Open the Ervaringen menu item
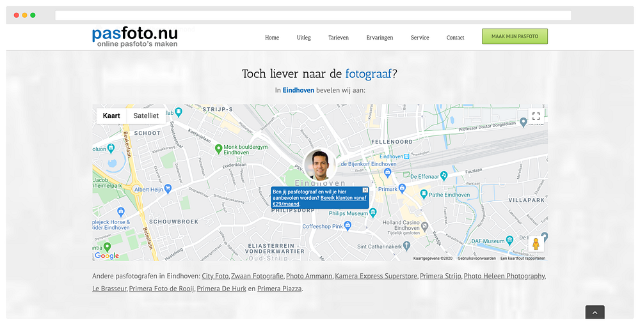Viewport: 640px width, 325px height. (x=380, y=38)
